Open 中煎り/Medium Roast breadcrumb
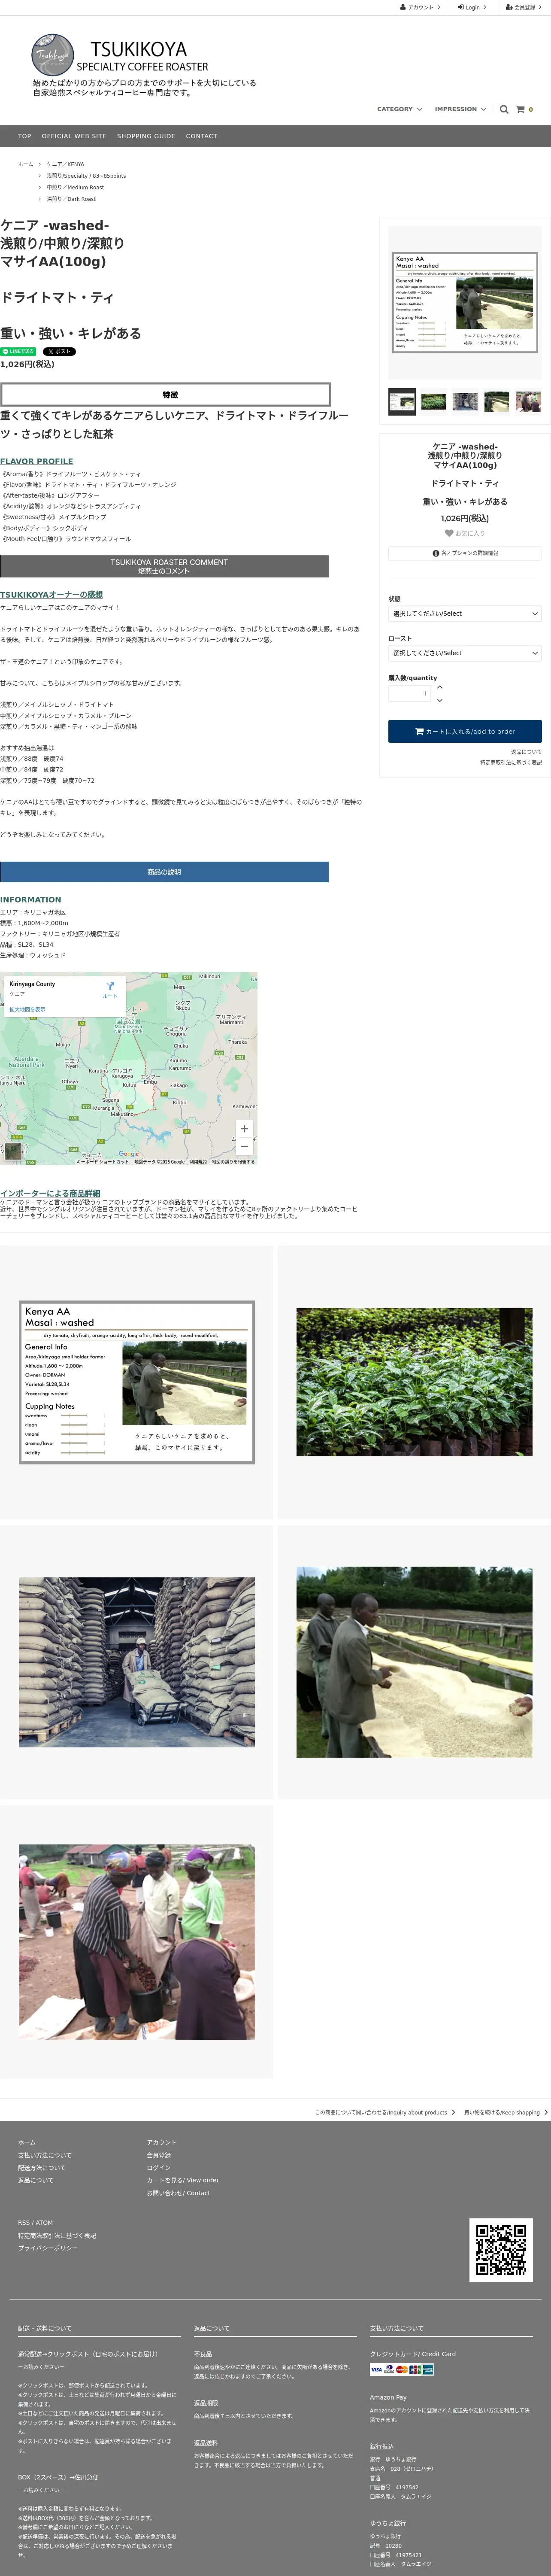This screenshot has height=2576, width=551. tap(75, 187)
